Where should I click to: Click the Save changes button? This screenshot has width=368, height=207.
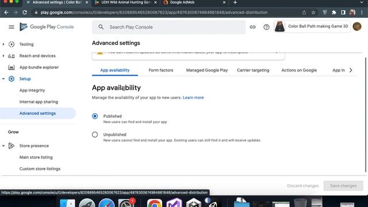343,186
